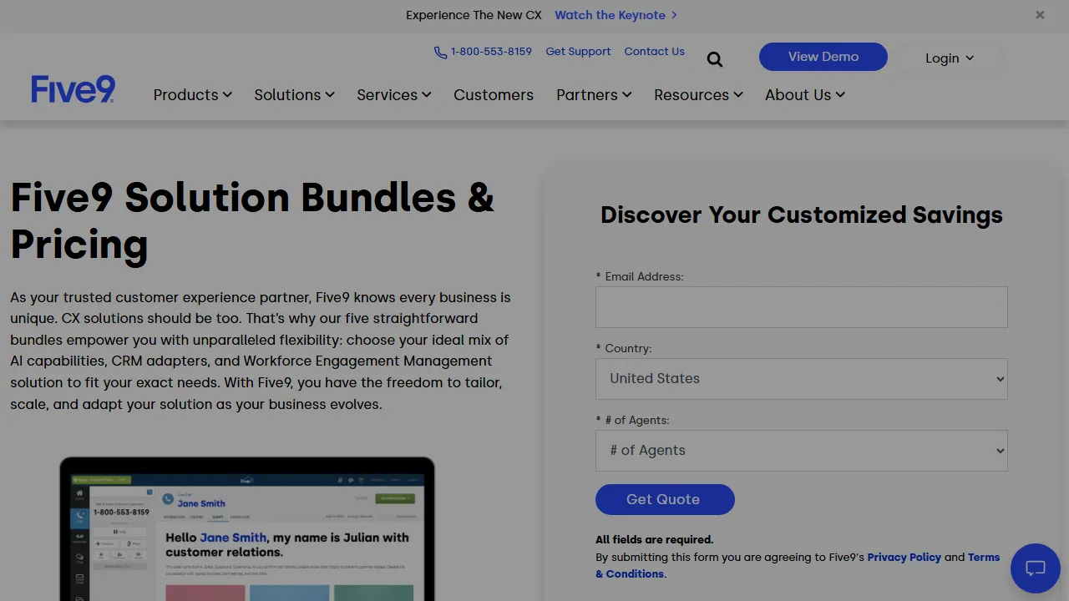Viewport: 1069px width, 601px height.
Task: Expand the About Us menu
Action: pos(805,95)
